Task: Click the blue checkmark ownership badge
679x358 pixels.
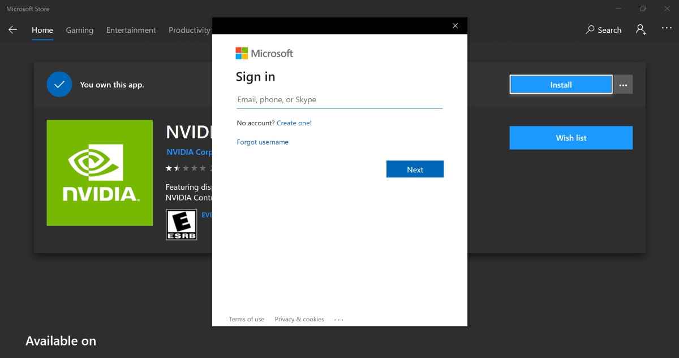Action: 59,85
